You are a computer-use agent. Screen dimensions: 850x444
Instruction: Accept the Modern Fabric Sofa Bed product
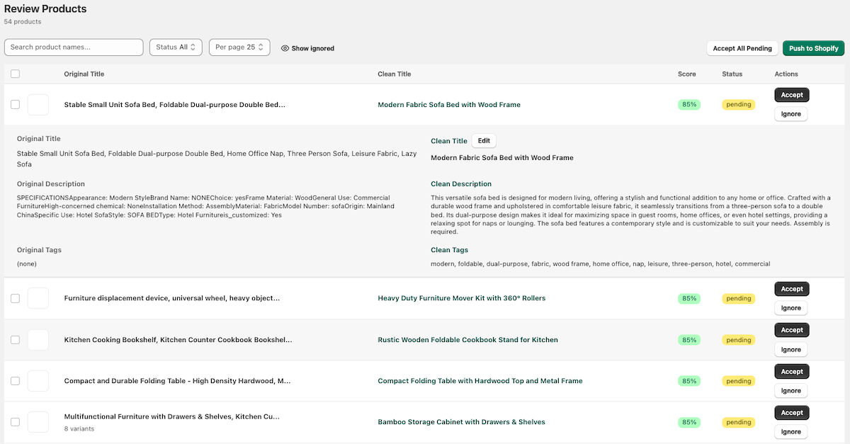(x=792, y=95)
